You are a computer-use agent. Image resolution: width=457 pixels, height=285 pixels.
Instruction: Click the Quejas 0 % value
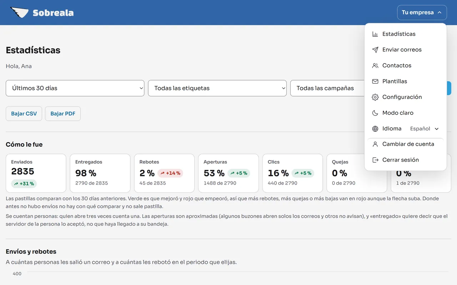click(x=340, y=173)
